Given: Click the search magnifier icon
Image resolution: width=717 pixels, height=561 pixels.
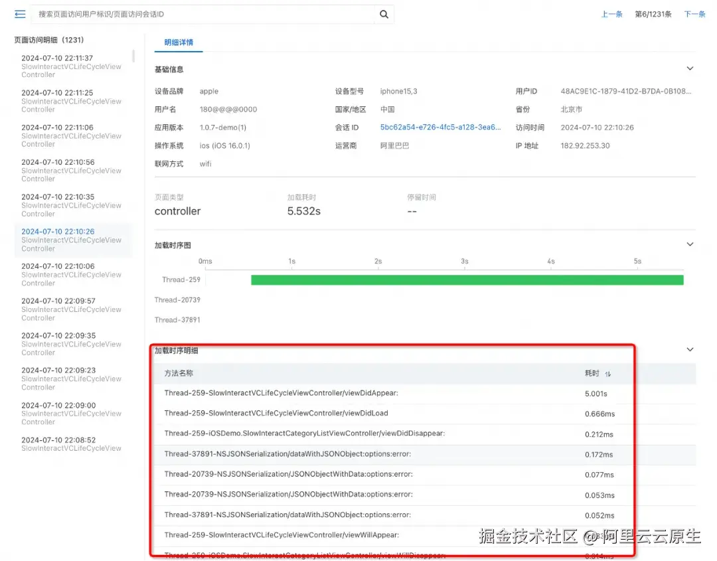Looking at the screenshot, I should pos(384,14).
